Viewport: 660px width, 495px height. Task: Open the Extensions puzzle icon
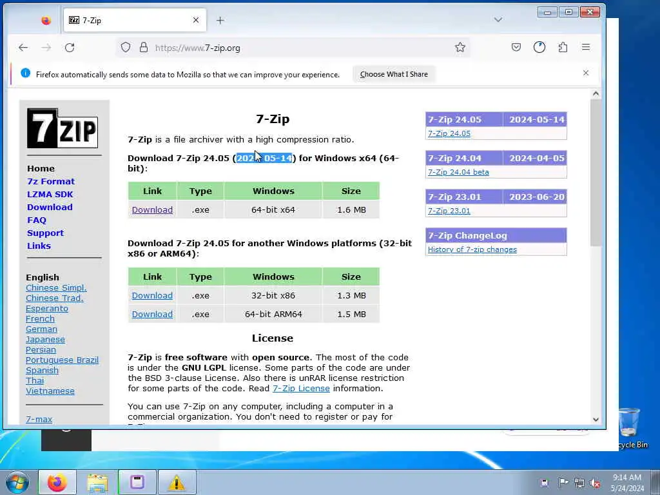pos(563,47)
